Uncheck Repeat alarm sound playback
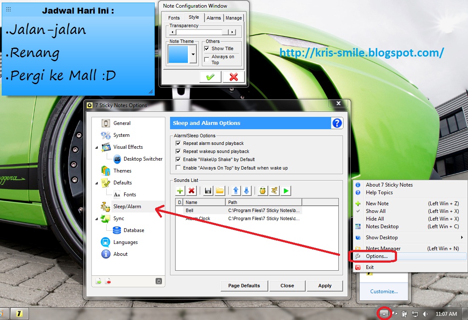The width and height of the screenshot is (468, 320). (178, 143)
